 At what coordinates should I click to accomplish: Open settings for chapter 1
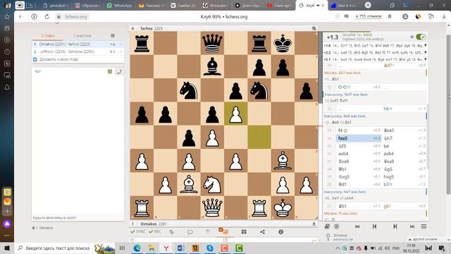[121, 44]
